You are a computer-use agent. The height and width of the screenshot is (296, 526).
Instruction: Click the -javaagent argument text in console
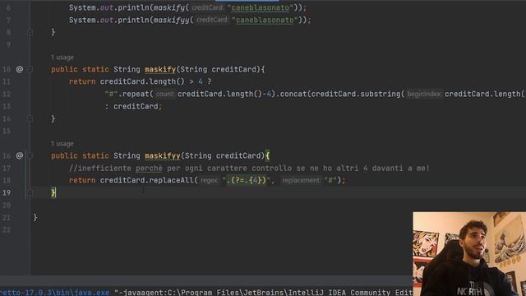point(263,293)
